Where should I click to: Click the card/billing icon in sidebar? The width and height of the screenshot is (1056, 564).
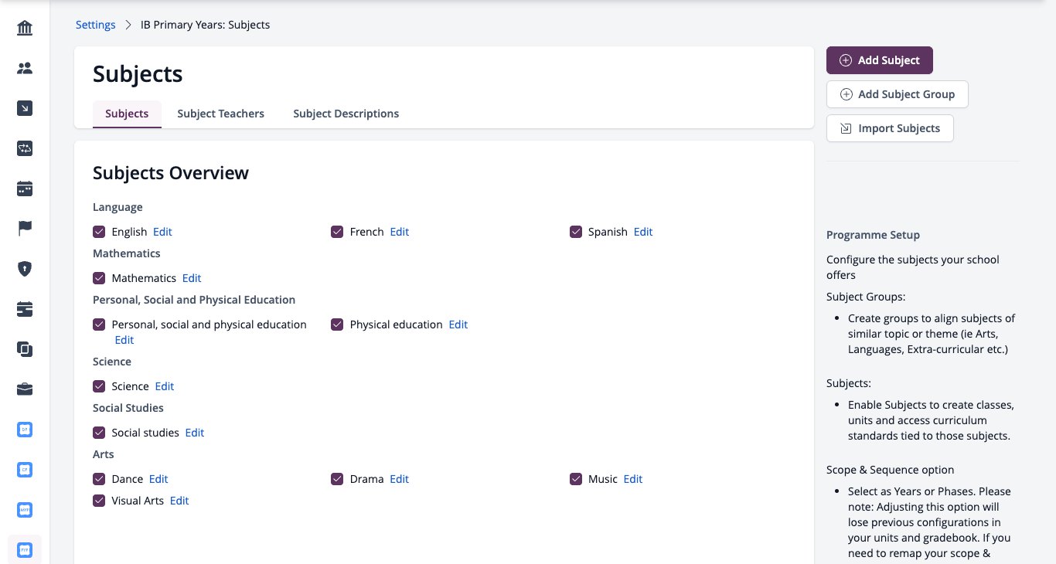[x=25, y=309]
